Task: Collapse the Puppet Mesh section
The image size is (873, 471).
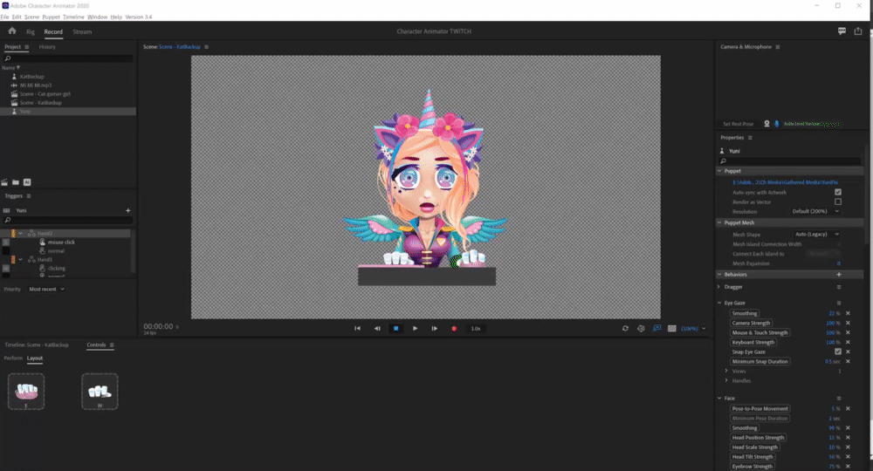Action: (x=719, y=222)
